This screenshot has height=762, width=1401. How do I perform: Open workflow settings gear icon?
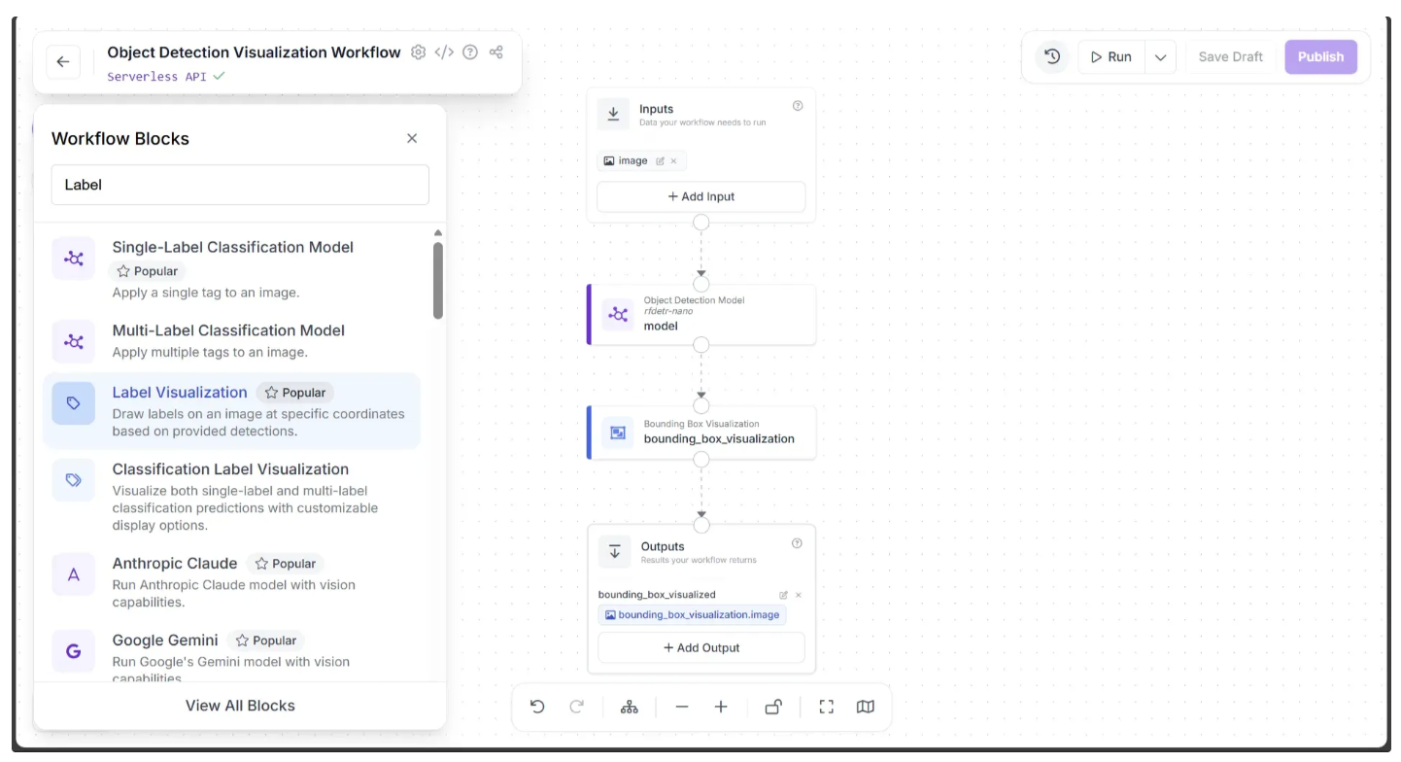[419, 52]
